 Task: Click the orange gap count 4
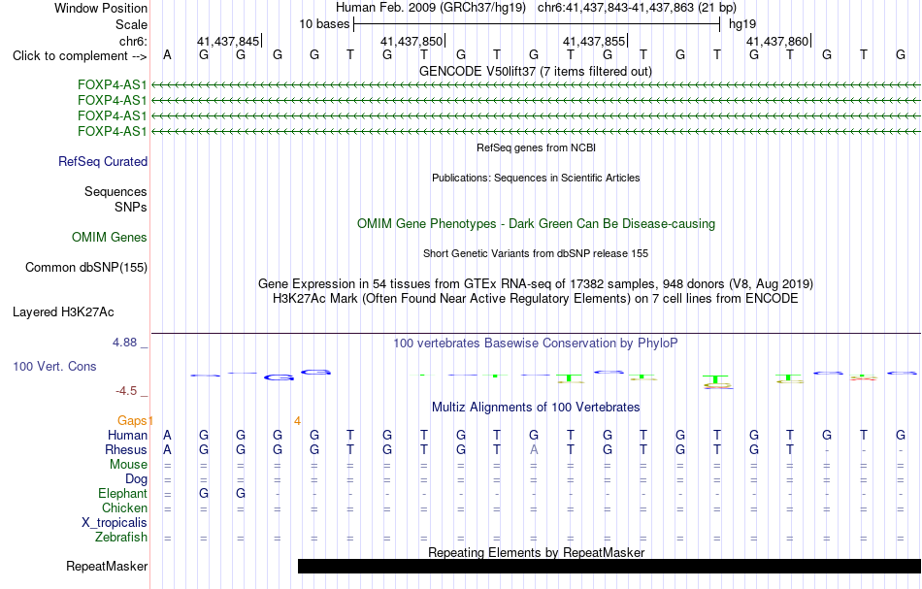click(x=298, y=420)
